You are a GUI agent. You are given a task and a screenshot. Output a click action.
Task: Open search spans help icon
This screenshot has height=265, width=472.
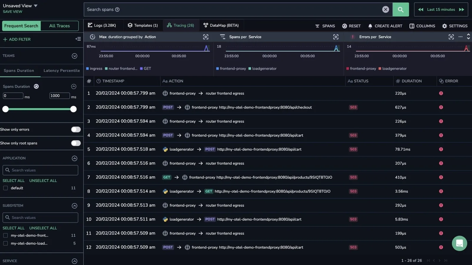(117, 9)
